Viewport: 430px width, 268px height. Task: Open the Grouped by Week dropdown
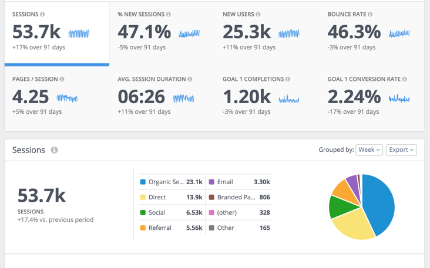click(369, 150)
